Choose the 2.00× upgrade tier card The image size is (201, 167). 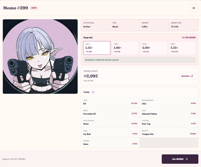(154, 48)
